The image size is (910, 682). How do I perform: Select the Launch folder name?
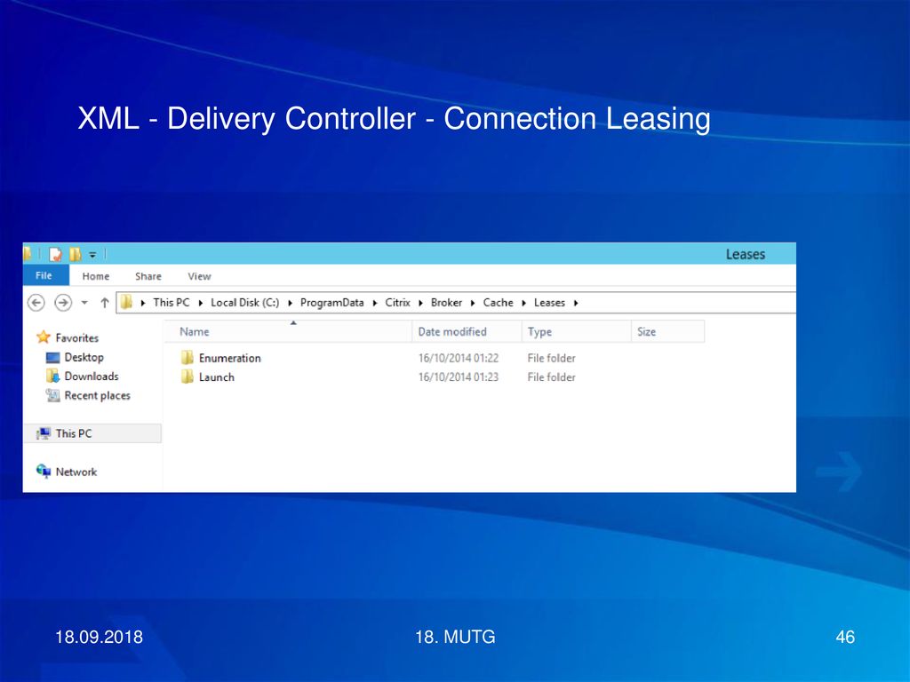click(217, 377)
